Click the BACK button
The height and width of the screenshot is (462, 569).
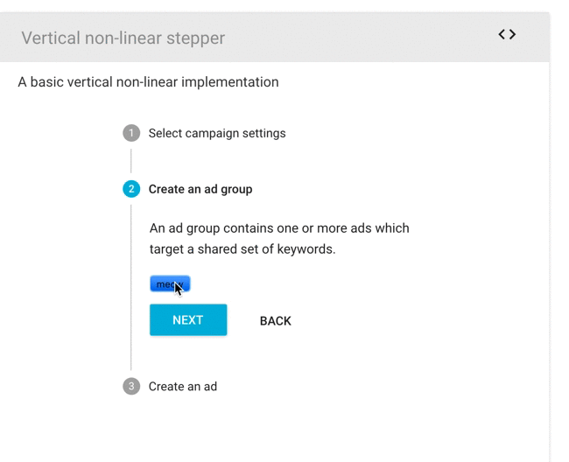pos(275,321)
